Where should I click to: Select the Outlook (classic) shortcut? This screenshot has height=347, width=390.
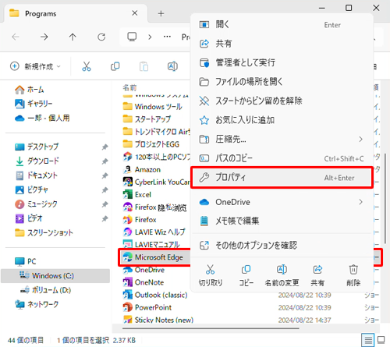click(155, 295)
